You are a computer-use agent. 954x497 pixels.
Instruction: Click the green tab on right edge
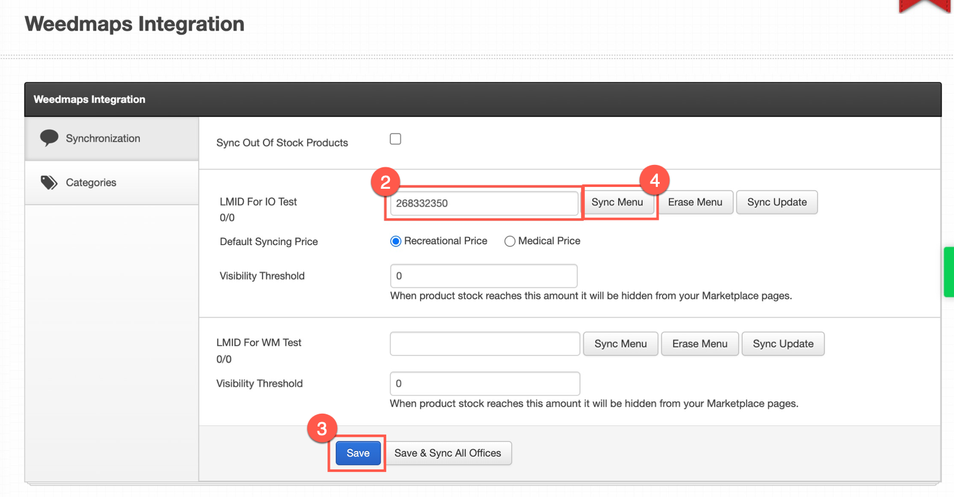coord(949,272)
